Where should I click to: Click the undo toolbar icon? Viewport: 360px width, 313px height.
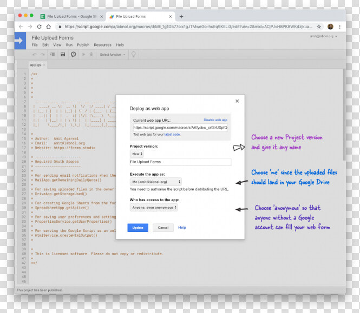pos(35,55)
